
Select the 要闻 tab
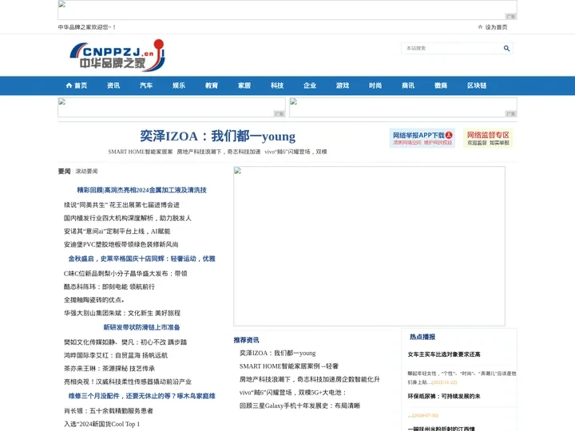64,171
